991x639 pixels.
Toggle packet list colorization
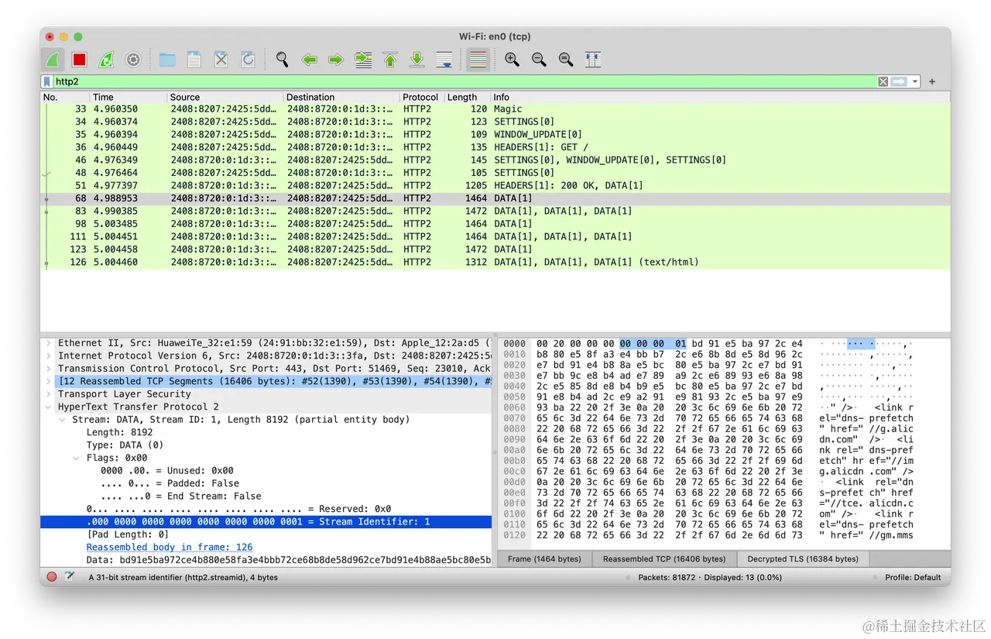click(478, 60)
